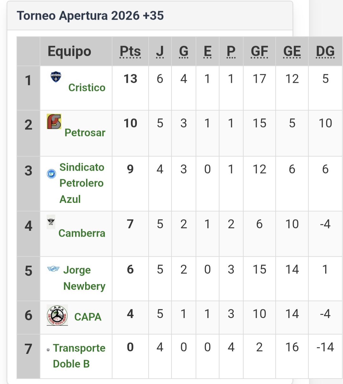Open the Petrosar team page
343x384 pixels.
[x=85, y=133]
